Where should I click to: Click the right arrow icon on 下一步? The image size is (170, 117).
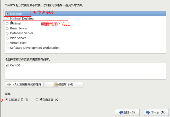pos(148,112)
